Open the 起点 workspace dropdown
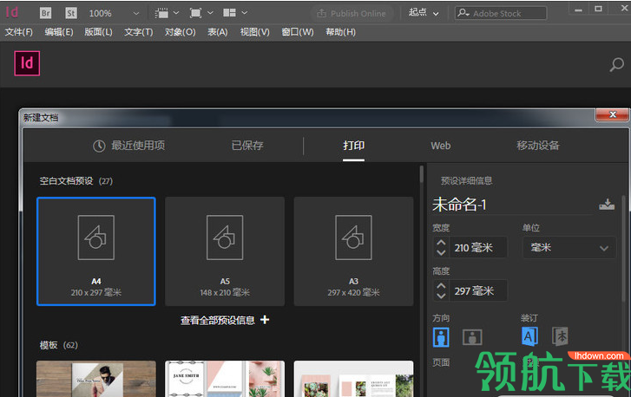 tap(424, 13)
